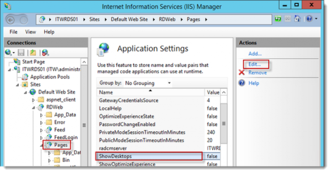This screenshot has height=172, width=330.
Task: Click the FeedLogin application icon
Action: [x=49, y=137]
